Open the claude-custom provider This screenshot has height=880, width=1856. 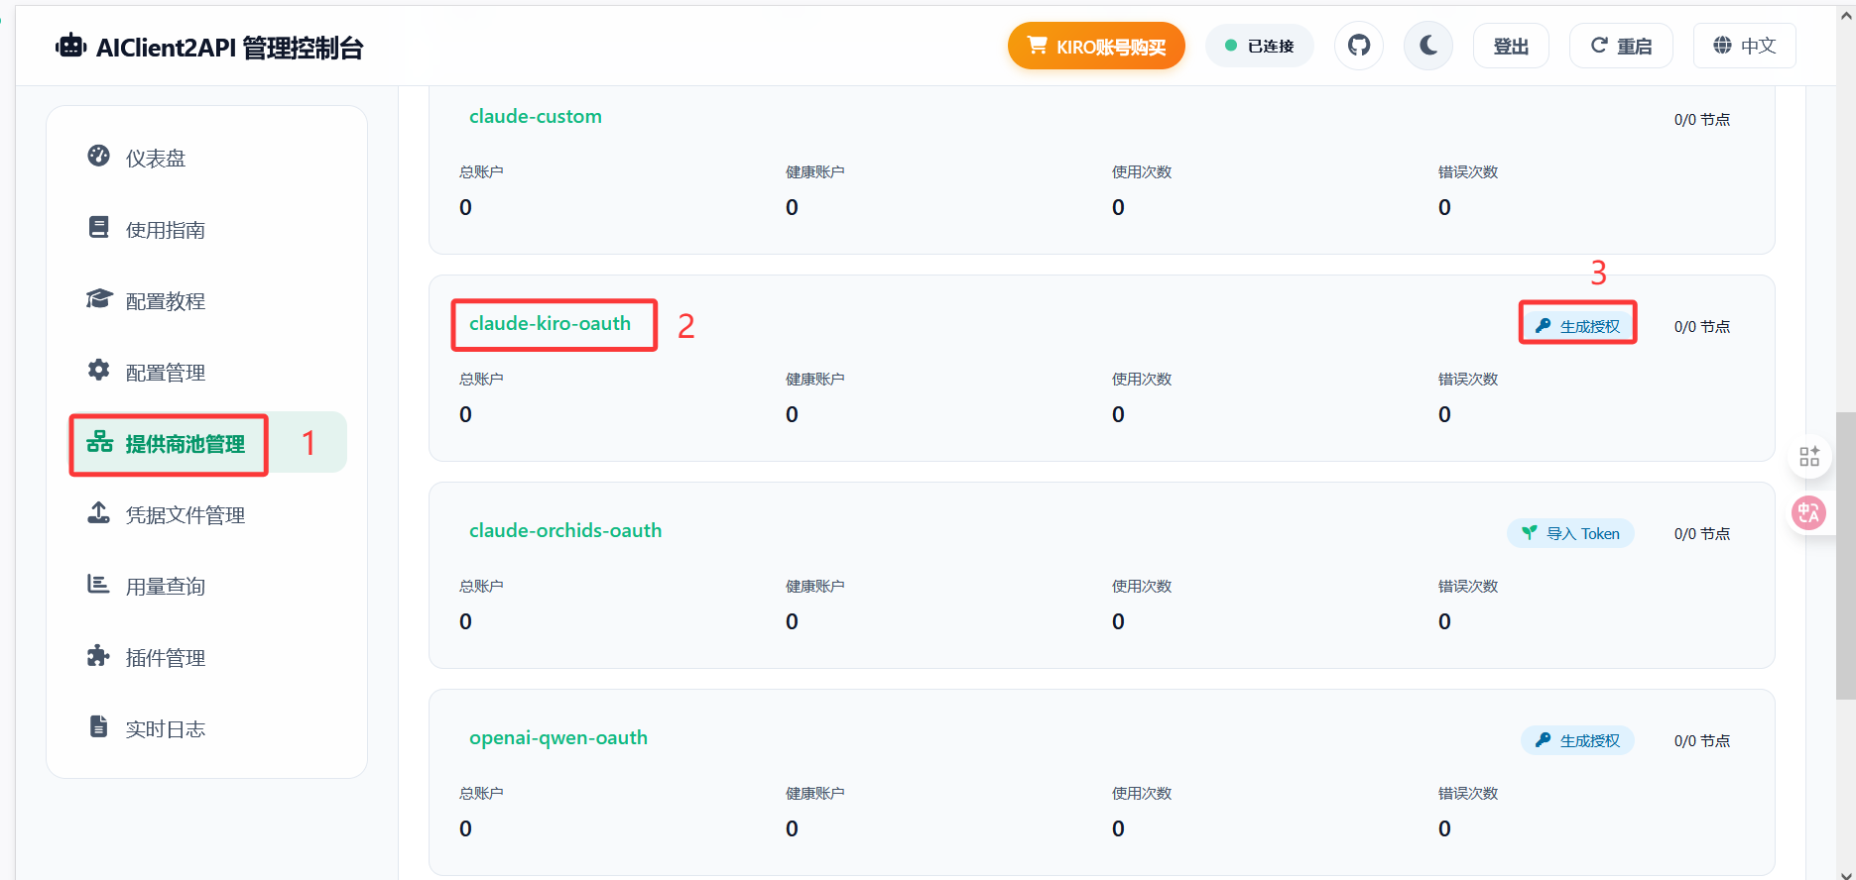(x=536, y=116)
